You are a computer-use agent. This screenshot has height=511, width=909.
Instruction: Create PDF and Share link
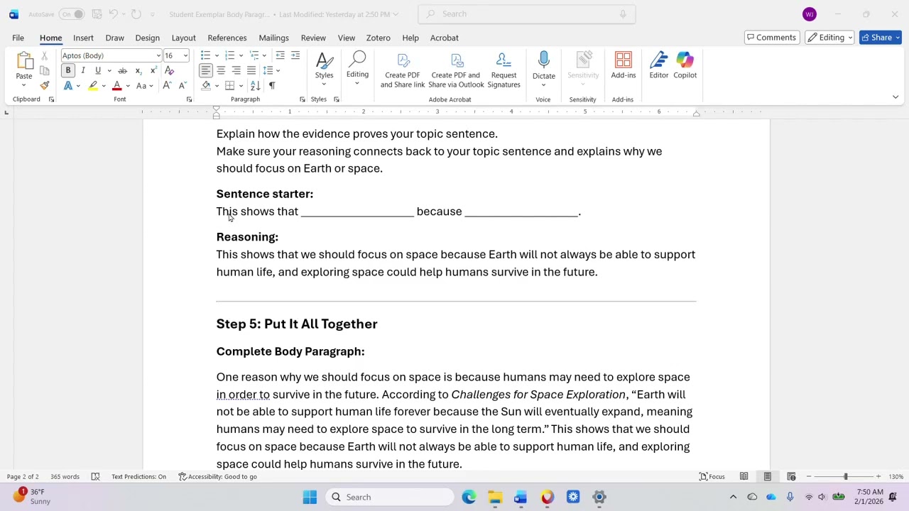click(x=403, y=70)
